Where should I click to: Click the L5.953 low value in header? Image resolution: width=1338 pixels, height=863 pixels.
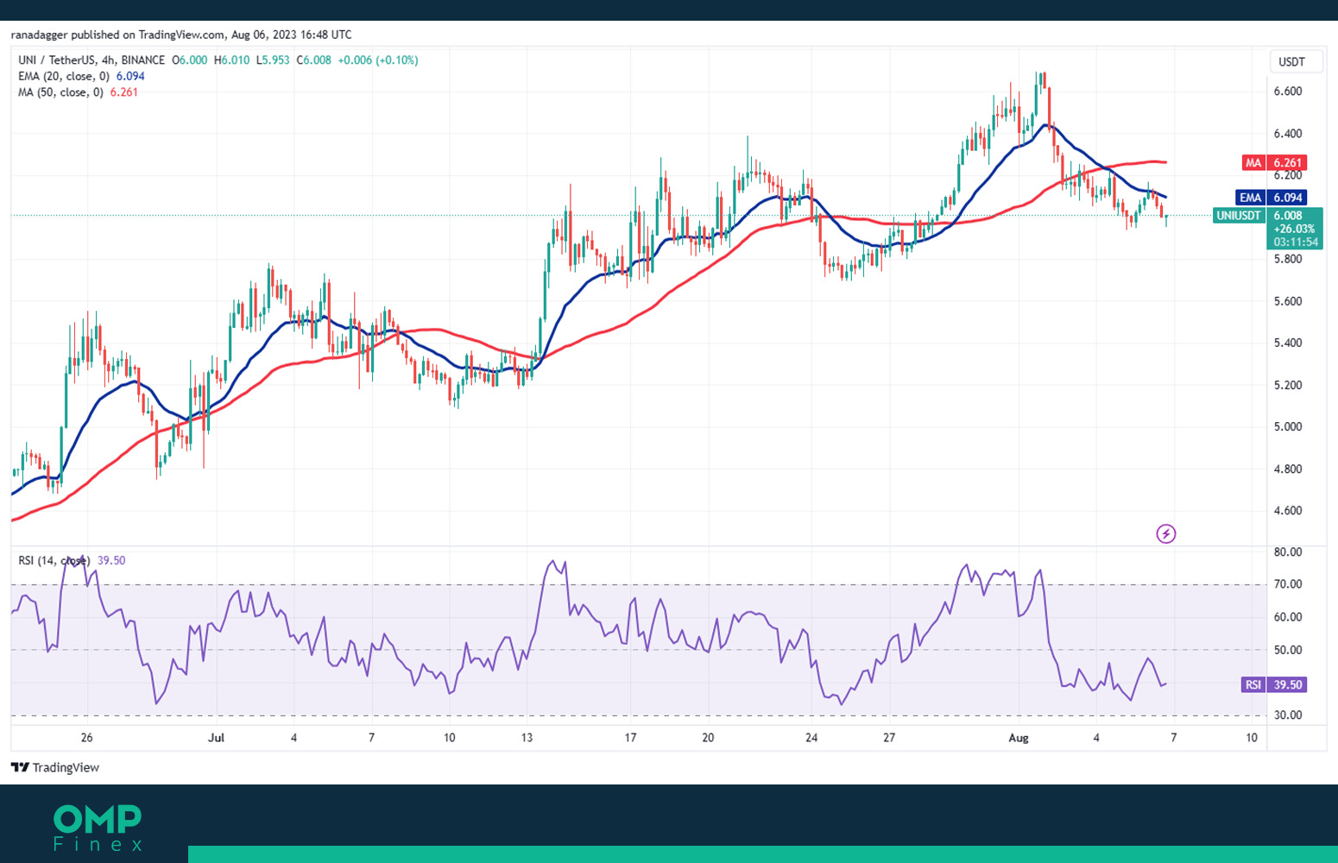[x=273, y=60]
